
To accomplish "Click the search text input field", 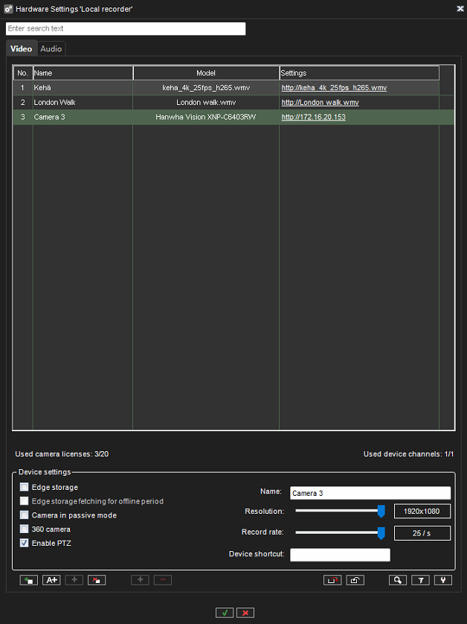I will pyautogui.click(x=126, y=28).
